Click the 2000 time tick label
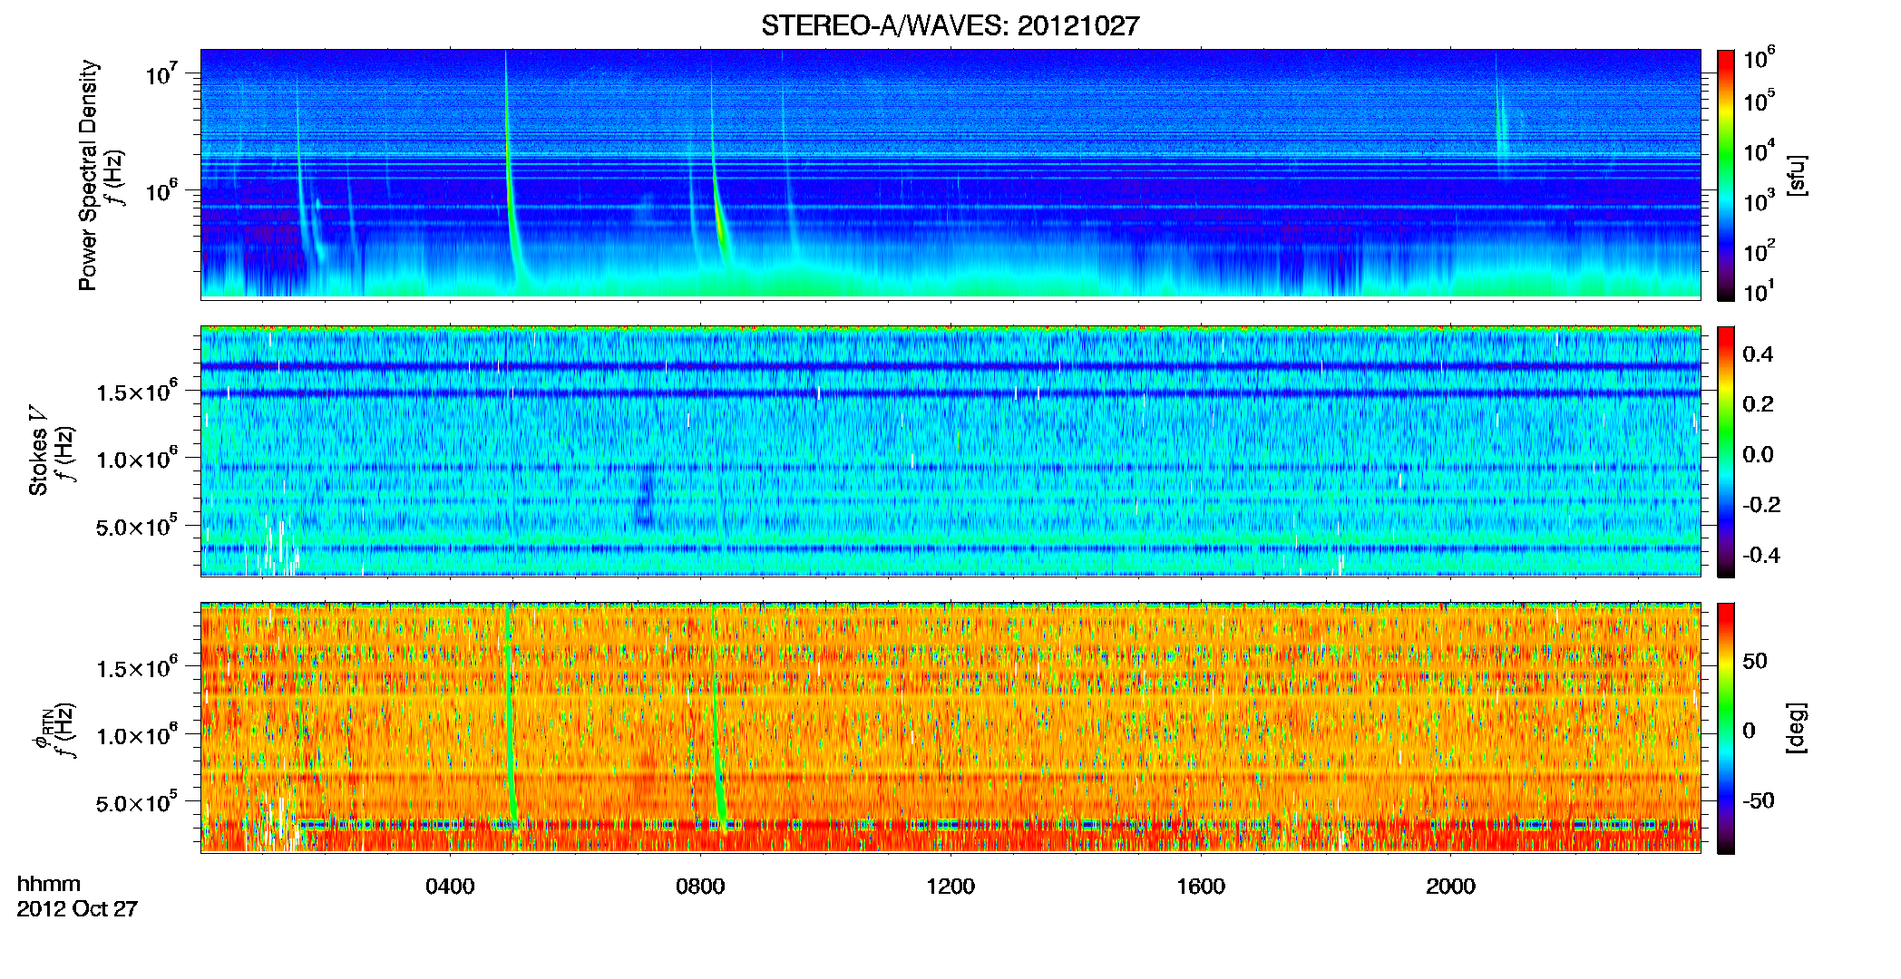 [x=1450, y=886]
